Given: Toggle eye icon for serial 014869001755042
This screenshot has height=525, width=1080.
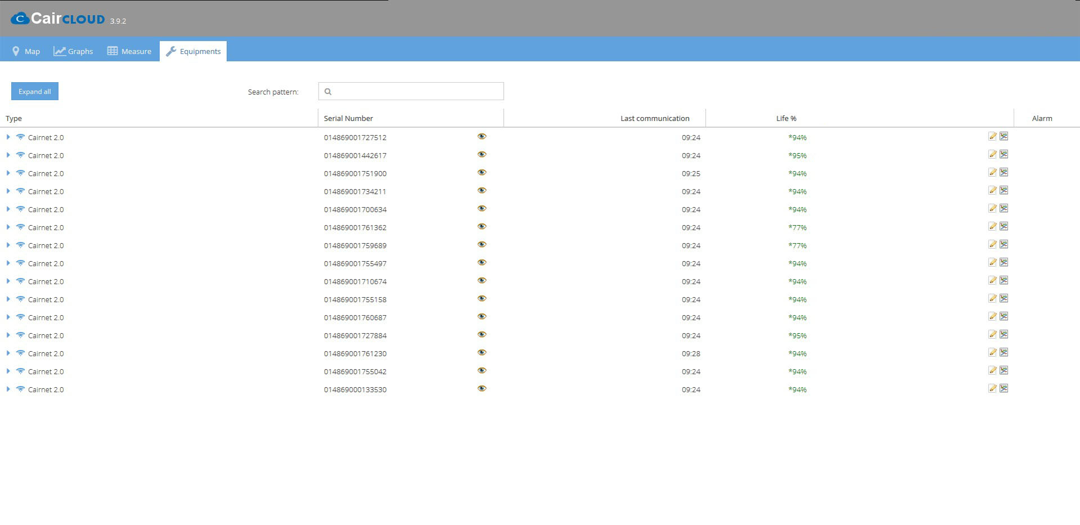Looking at the screenshot, I should (482, 371).
